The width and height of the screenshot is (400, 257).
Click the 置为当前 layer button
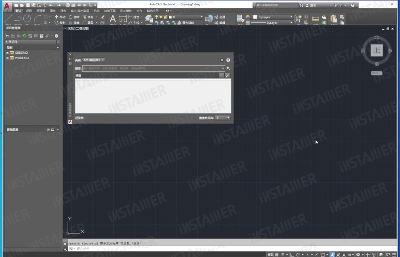pos(185,23)
